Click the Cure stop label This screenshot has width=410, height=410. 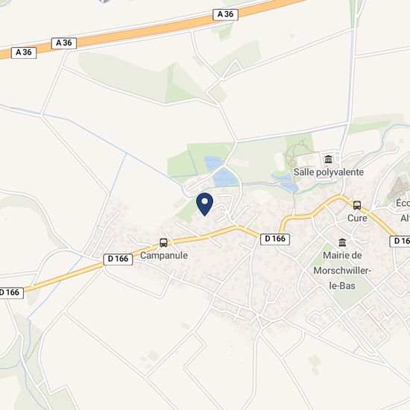(x=357, y=218)
